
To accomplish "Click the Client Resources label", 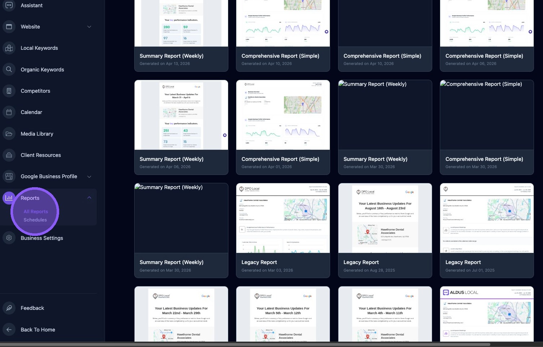I will point(41,155).
